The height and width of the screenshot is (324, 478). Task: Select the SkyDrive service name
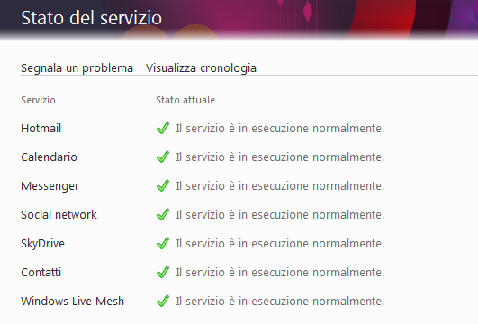[x=42, y=244]
